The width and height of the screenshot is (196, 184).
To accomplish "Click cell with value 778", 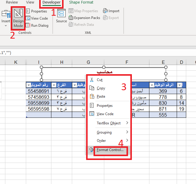I will 163,97.
